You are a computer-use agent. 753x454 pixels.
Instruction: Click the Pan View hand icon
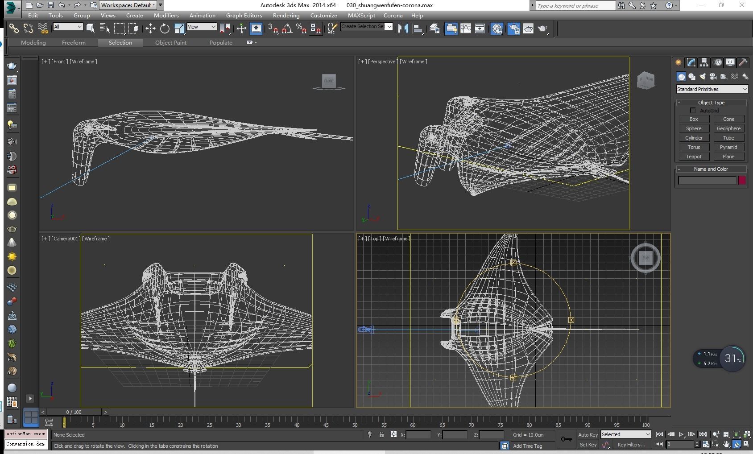(726, 444)
